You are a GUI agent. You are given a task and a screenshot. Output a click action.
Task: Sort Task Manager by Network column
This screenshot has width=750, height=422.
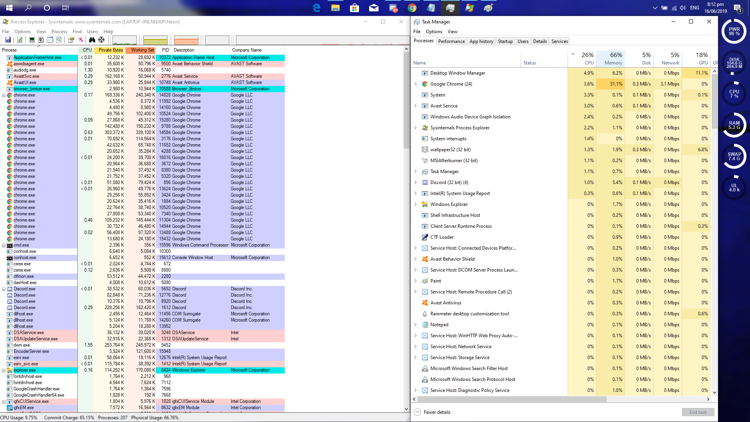[667, 59]
